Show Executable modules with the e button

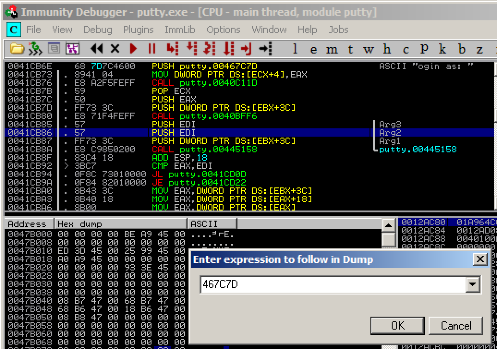314,50
